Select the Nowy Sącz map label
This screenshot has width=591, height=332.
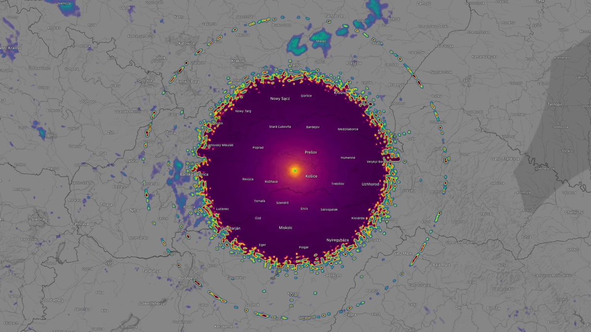pyautogui.click(x=280, y=98)
